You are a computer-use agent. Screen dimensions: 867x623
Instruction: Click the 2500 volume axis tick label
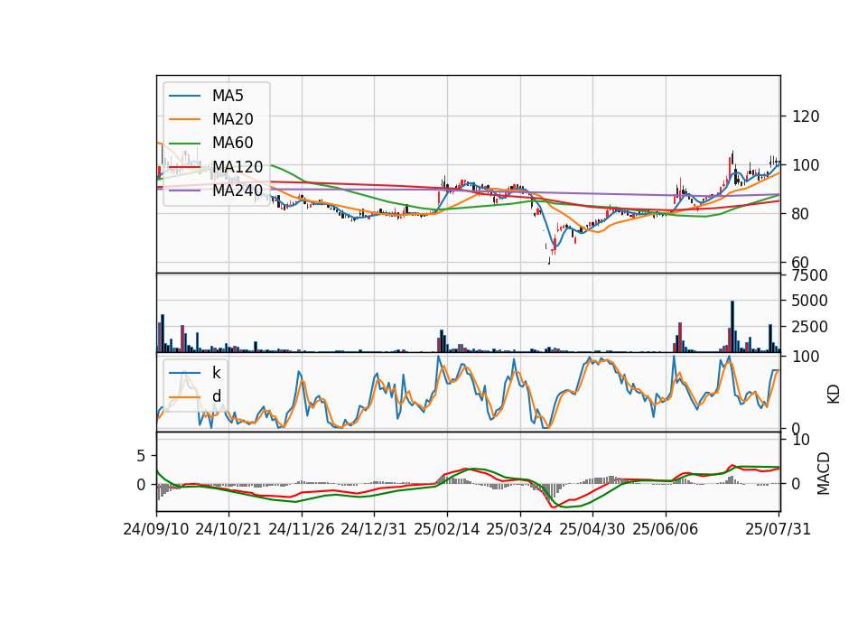(x=810, y=327)
